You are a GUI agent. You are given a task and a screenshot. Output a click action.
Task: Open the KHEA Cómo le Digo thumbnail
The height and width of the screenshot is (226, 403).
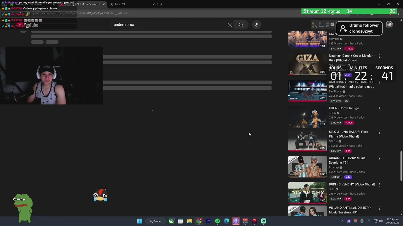(308, 117)
